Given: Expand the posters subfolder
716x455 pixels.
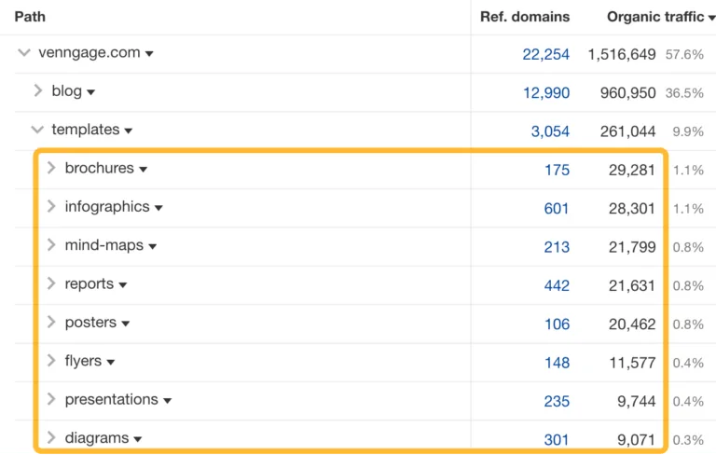Looking at the screenshot, I should click(51, 322).
